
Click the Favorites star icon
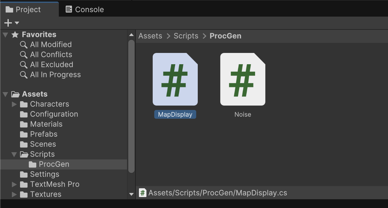[x=15, y=34]
